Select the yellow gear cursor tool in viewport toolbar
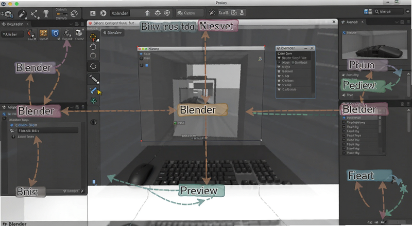This screenshot has width=412, height=226. [94, 37]
